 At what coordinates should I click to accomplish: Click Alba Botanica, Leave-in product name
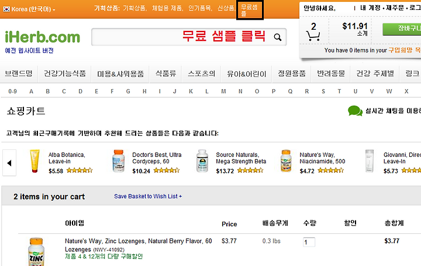67,158
